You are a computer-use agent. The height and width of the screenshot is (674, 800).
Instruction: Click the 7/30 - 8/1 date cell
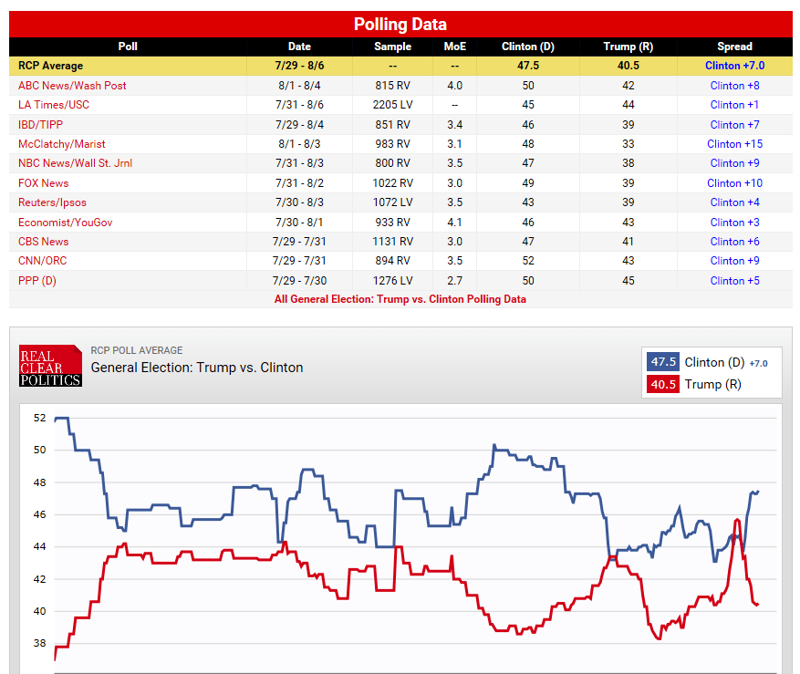tap(299, 223)
